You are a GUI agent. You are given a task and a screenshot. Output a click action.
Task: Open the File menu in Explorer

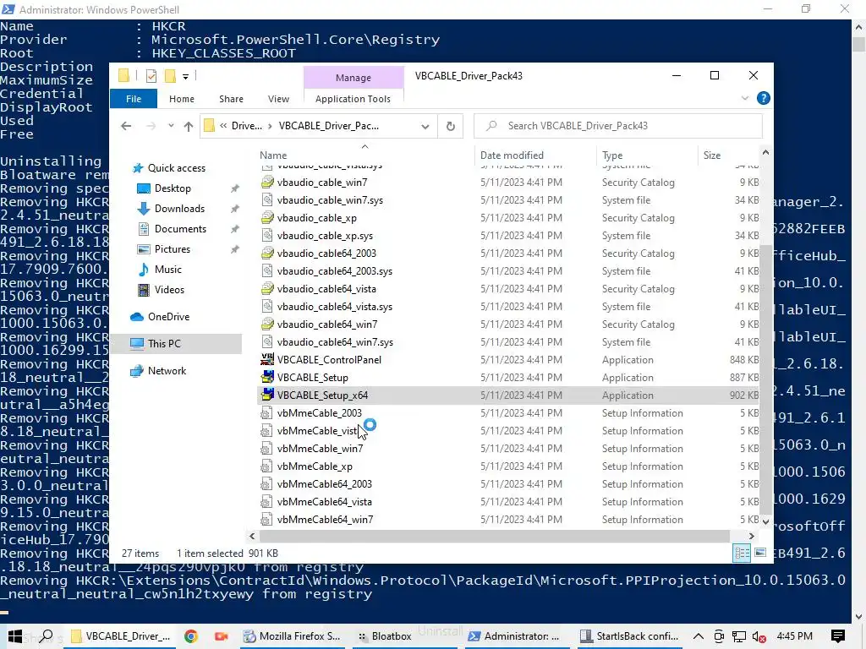pos(133,99)
